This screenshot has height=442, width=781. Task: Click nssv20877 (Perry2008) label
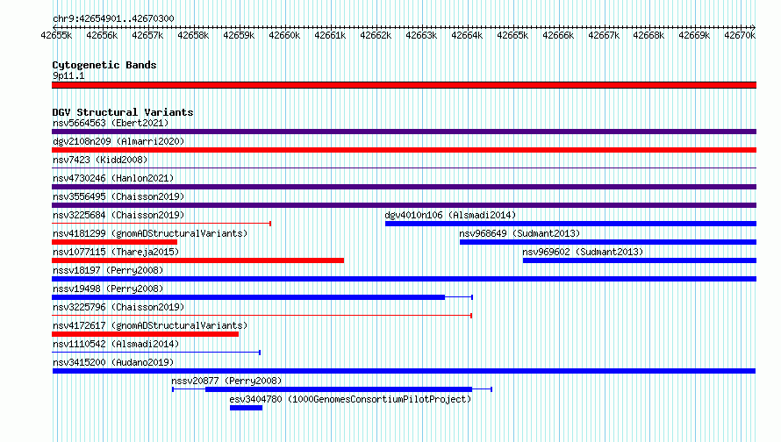(226, 381)
